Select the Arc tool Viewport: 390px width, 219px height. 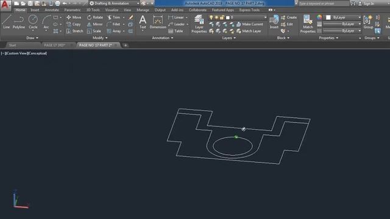coord(46,22)
